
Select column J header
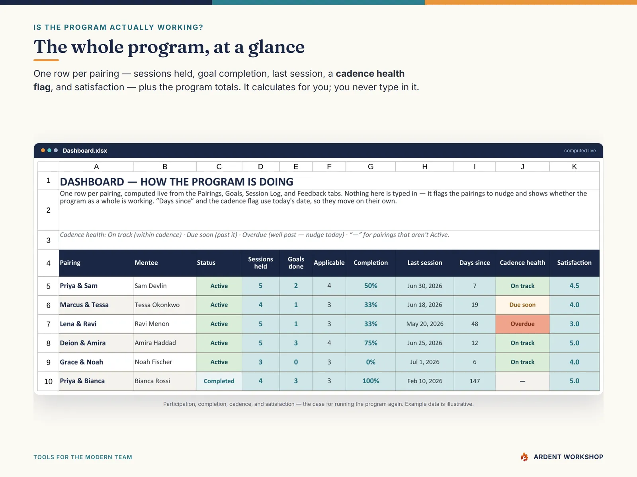[522, 167]
